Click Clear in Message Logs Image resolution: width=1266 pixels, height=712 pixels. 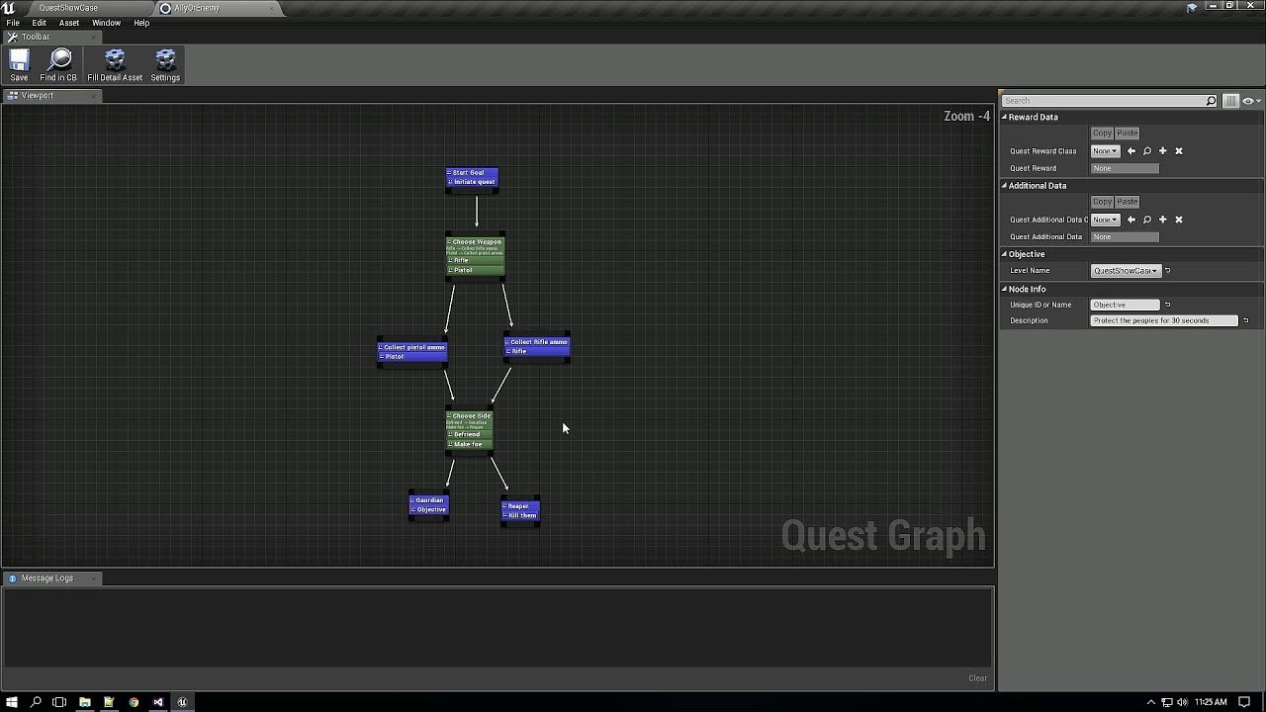(977, 678)
